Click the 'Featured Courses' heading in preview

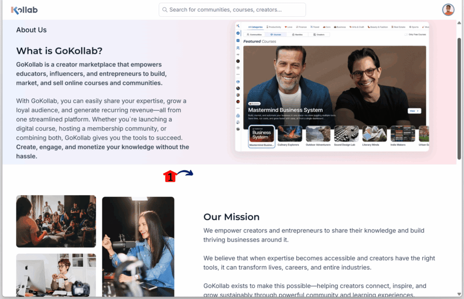click(x=260, y=41)
